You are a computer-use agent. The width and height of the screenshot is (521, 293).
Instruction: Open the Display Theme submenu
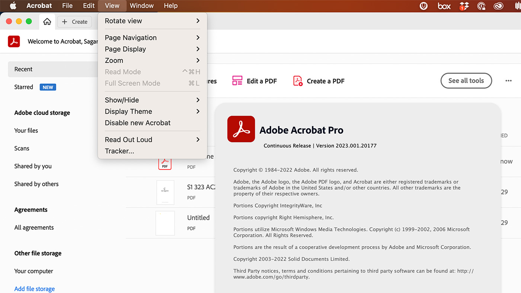click(152, 111)
